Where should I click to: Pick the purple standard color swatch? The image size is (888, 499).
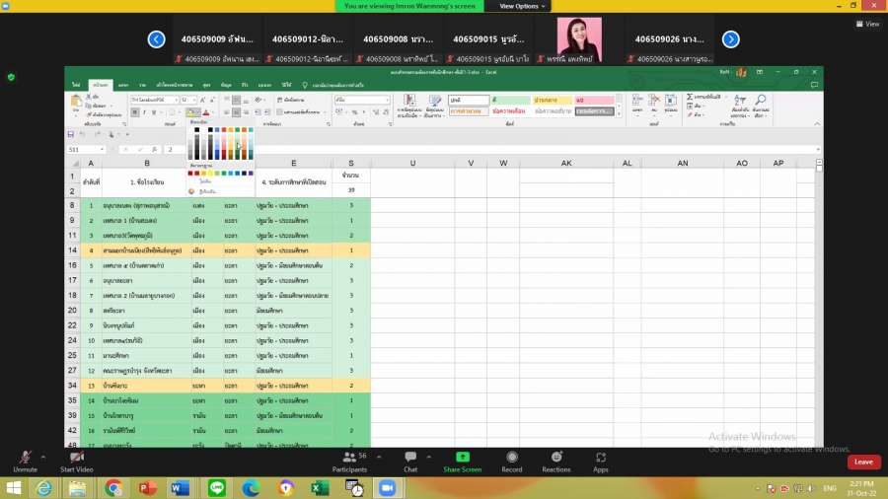(x=251, y=174)
